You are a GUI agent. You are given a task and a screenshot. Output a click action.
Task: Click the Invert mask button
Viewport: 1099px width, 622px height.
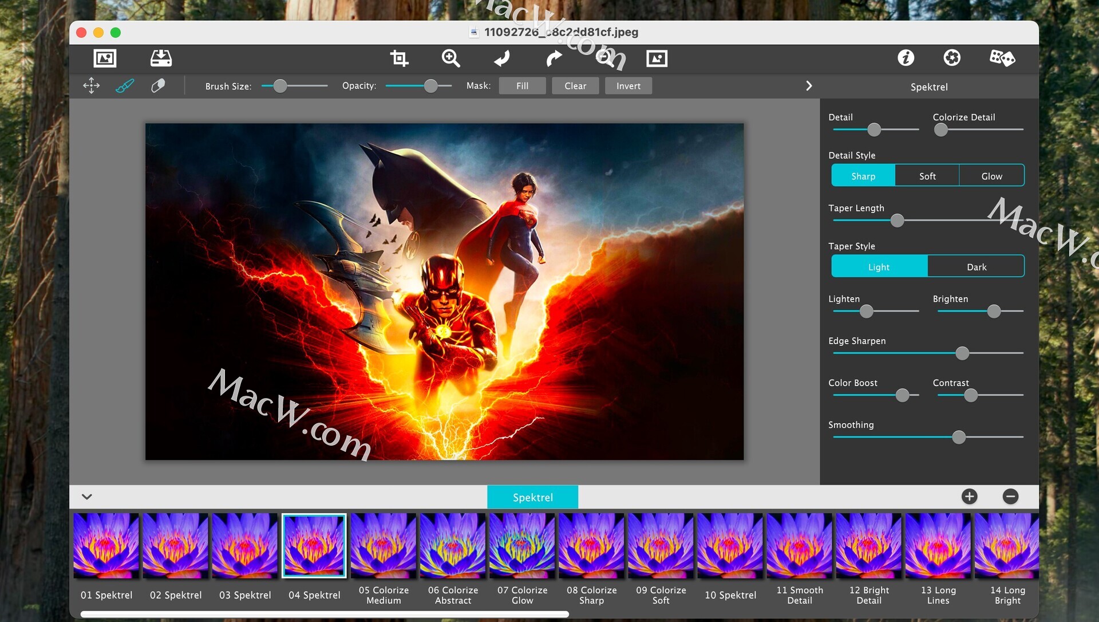click(x=628, y=86)
